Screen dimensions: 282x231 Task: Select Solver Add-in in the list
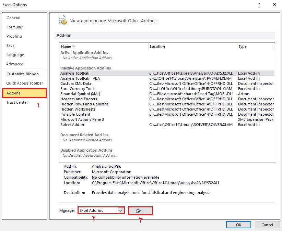click(72, 125)
